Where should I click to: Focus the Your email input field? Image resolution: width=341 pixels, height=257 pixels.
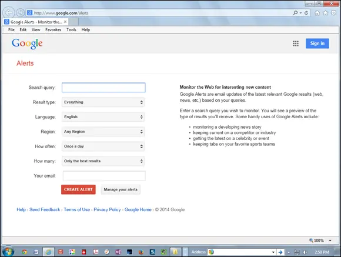104,176
